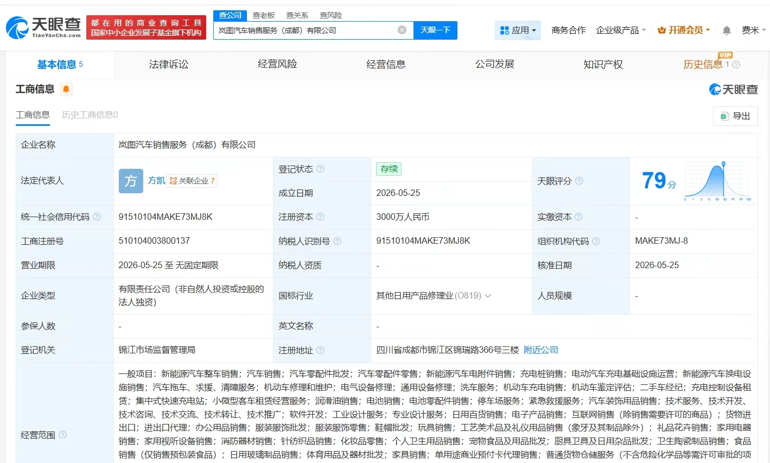Click the 79分 score value
The image size is (770, 463).
[x=659, y=181]
